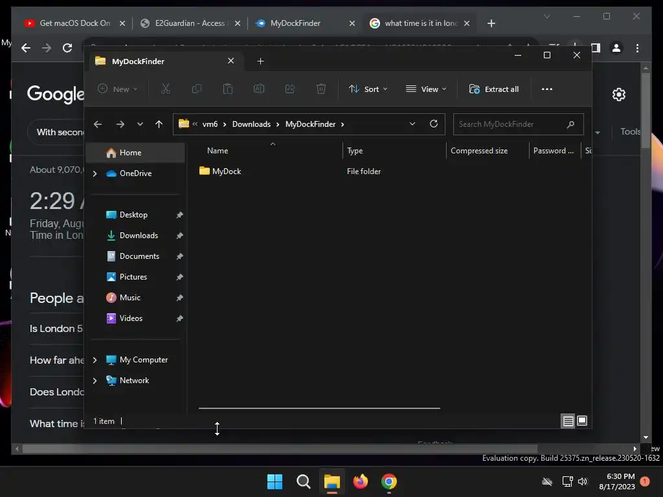Add new tab in File Explorer
The height and width of the screenshot is (497, 663).
[260, 61]
